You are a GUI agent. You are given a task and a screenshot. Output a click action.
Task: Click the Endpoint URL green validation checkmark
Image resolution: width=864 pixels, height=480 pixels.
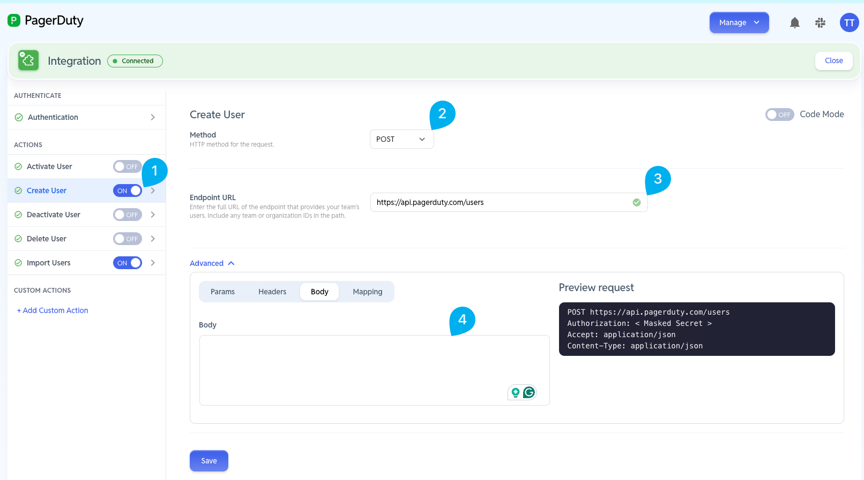coord(637,202)
